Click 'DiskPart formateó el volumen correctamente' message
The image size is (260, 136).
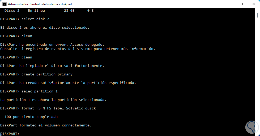pos(46,125)
